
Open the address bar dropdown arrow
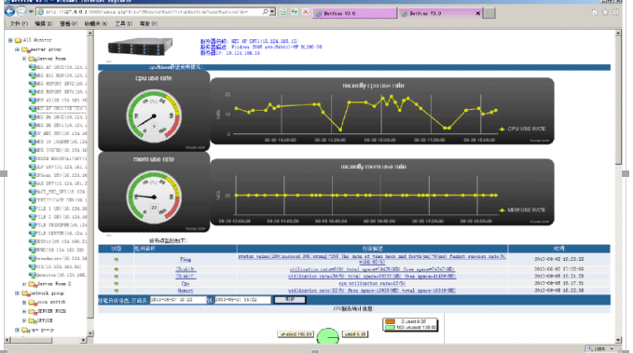tap(272, 12)
